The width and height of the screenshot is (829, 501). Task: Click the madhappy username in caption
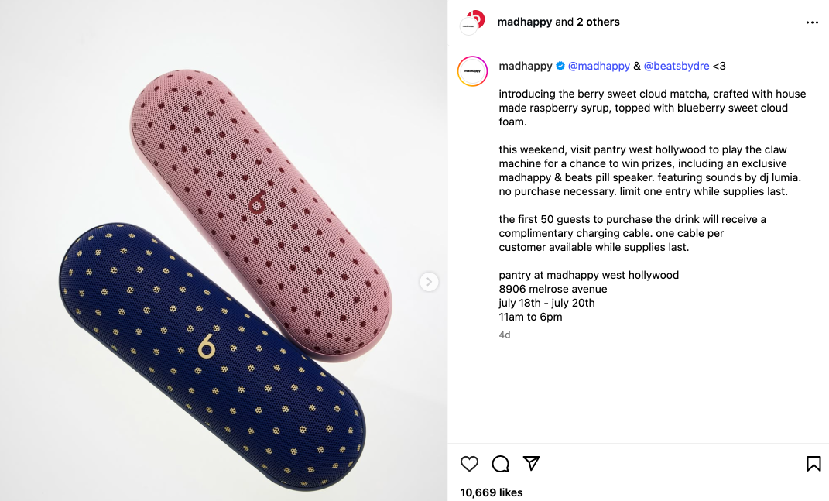click(525, 66)
